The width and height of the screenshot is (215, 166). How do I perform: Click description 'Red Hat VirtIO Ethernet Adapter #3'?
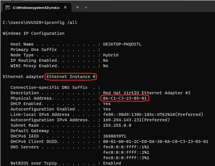pyautogui.click(x=146, y=93)
